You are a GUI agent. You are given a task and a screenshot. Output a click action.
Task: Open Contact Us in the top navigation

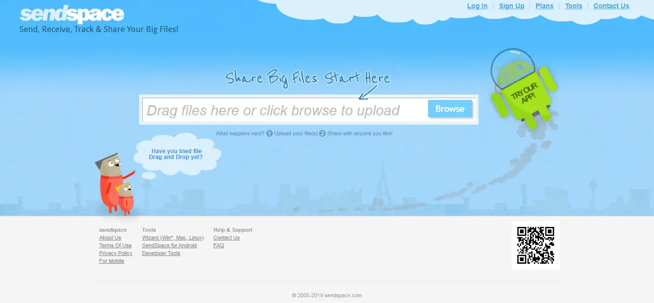pyautogui.click(x=611, y=6)
